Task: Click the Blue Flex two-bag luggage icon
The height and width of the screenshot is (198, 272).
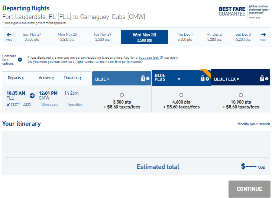Action: coord(262,78)
